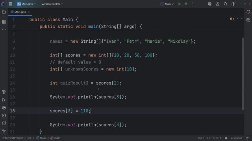Go to previous highlighted problem arrow

pyautogui.click(x=237, y=19)
